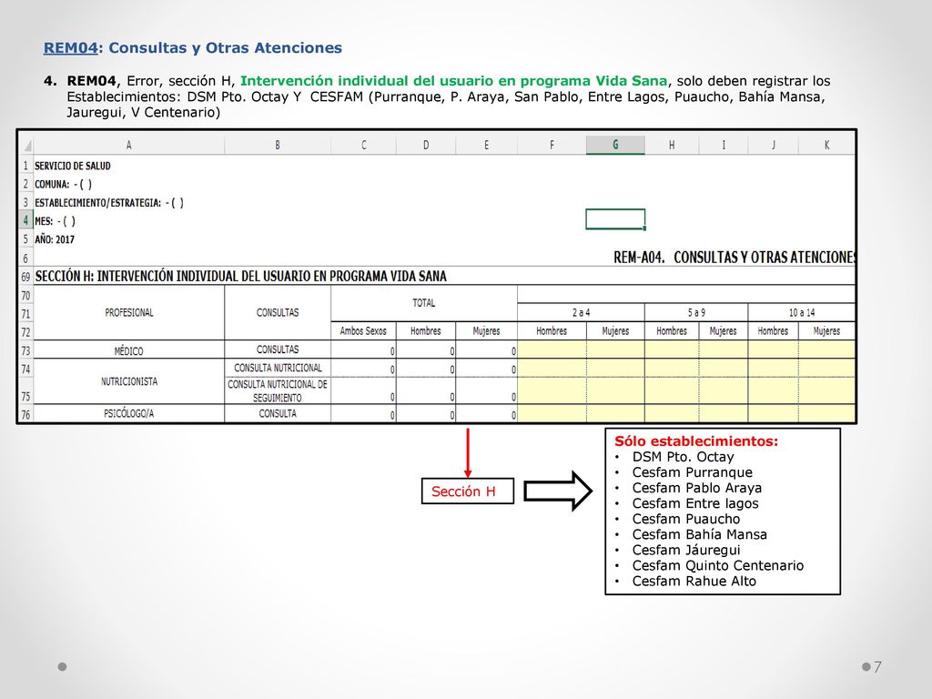932x699 pixels.
Task: Select column H header
Action: 672,145
